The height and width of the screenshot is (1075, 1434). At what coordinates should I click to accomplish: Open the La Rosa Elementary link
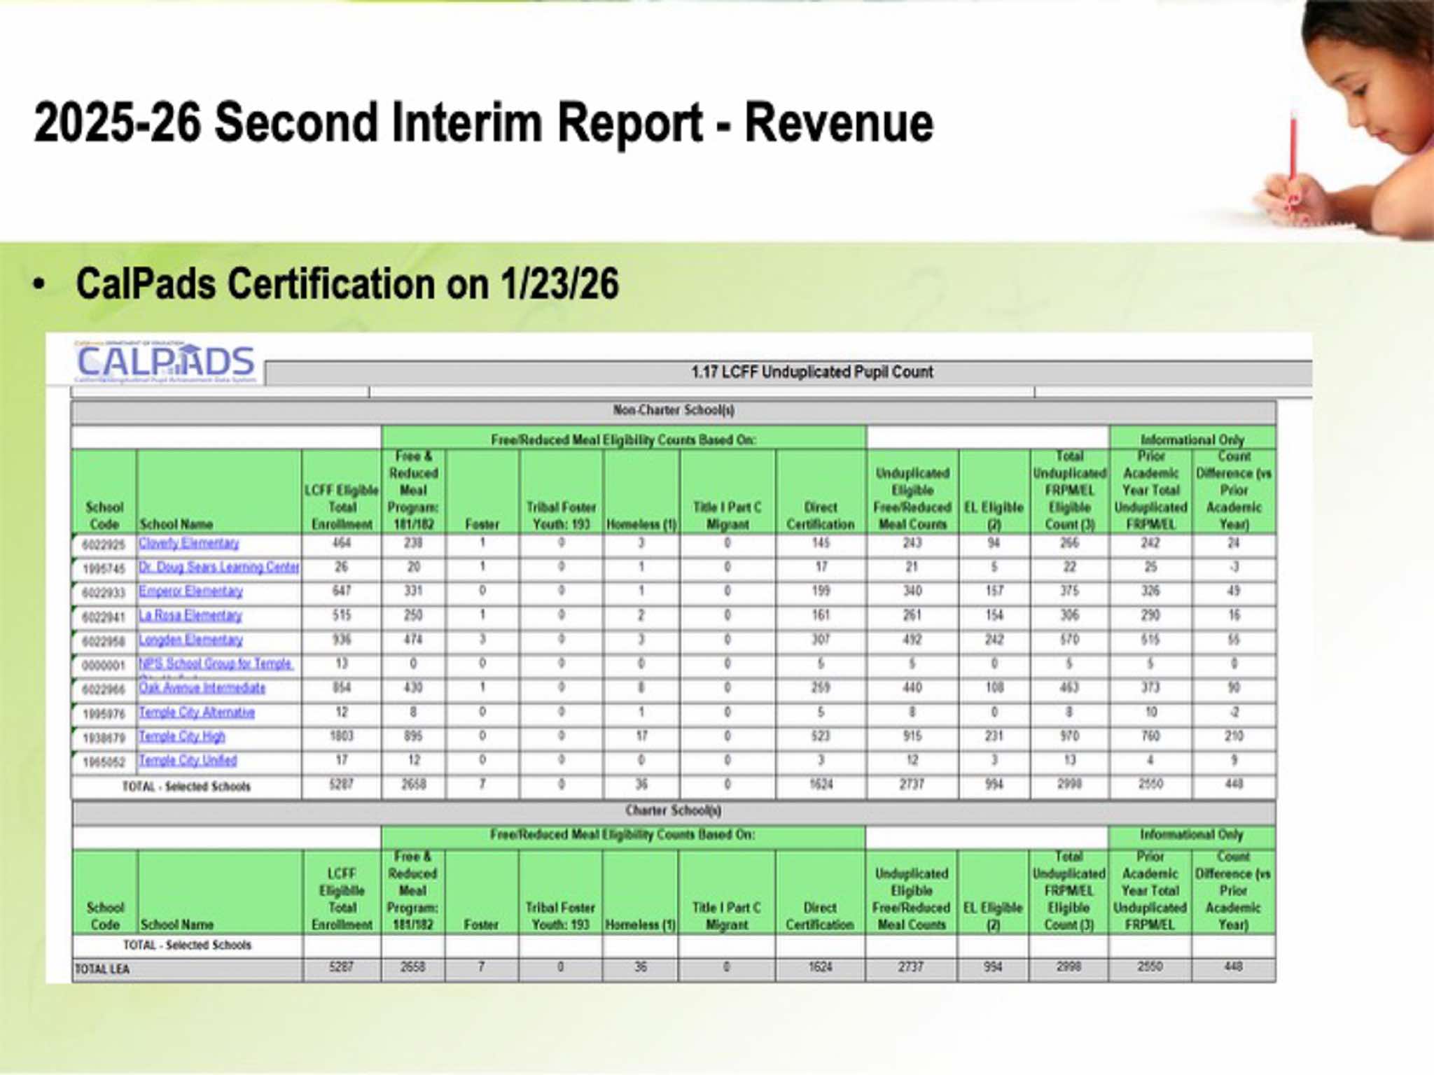[190, 616]
